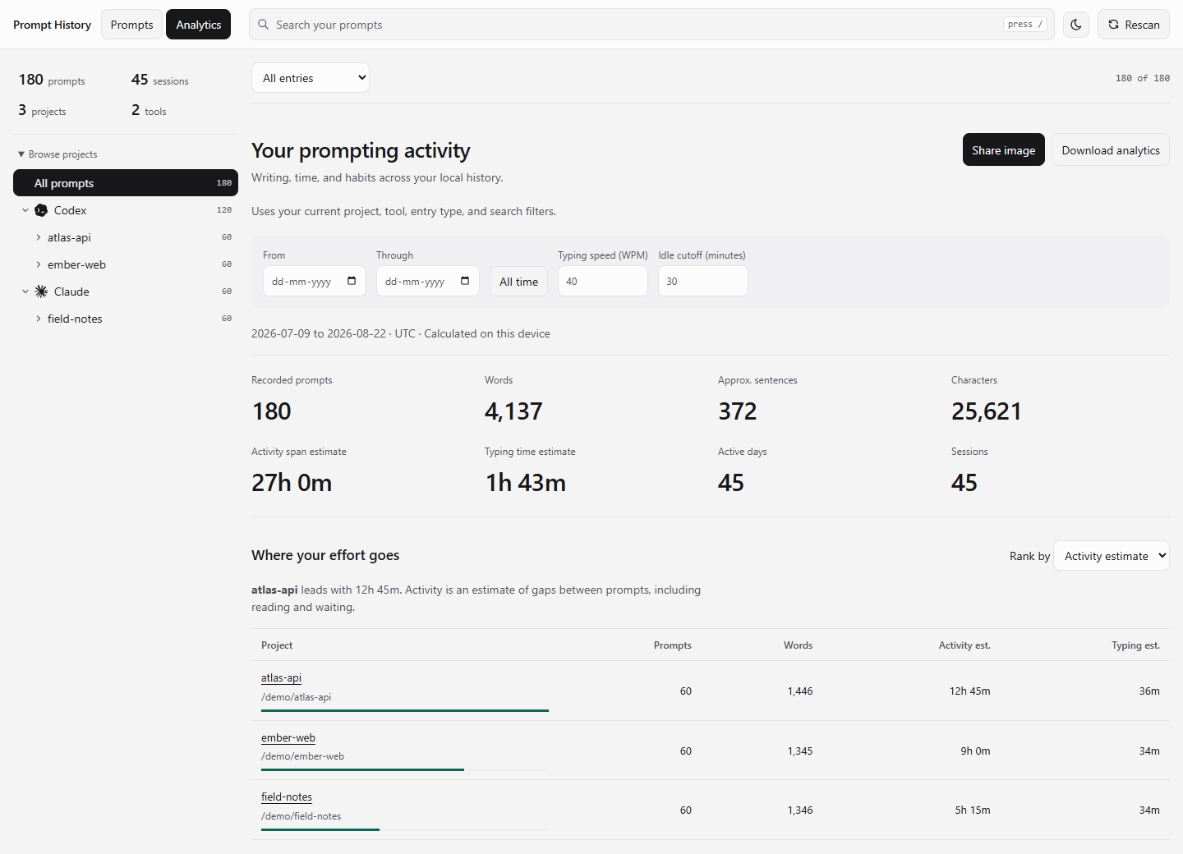Click the 4,137 words value

click(513, 411)
